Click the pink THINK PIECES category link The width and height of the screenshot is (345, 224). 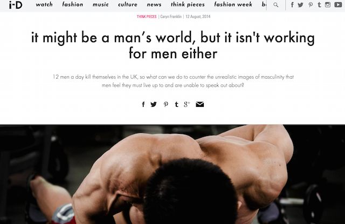(147, 17)
